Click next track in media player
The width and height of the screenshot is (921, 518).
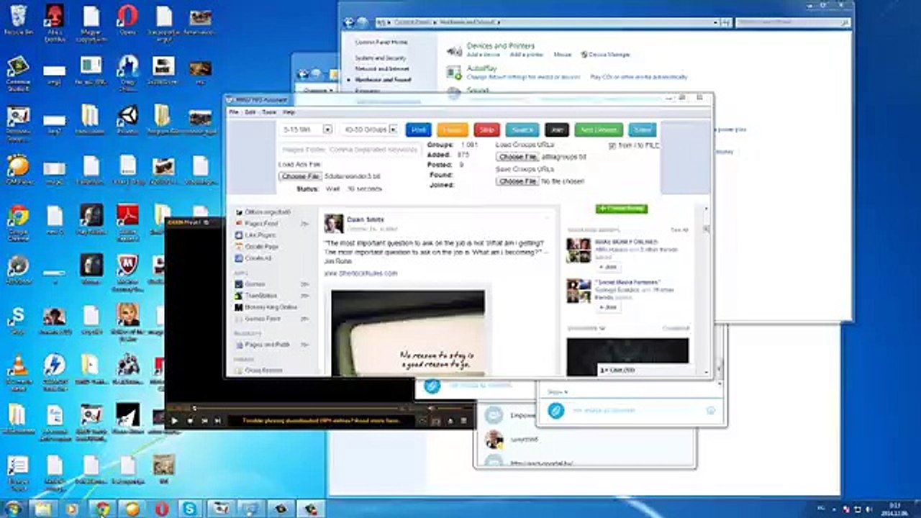click(217, 421)
